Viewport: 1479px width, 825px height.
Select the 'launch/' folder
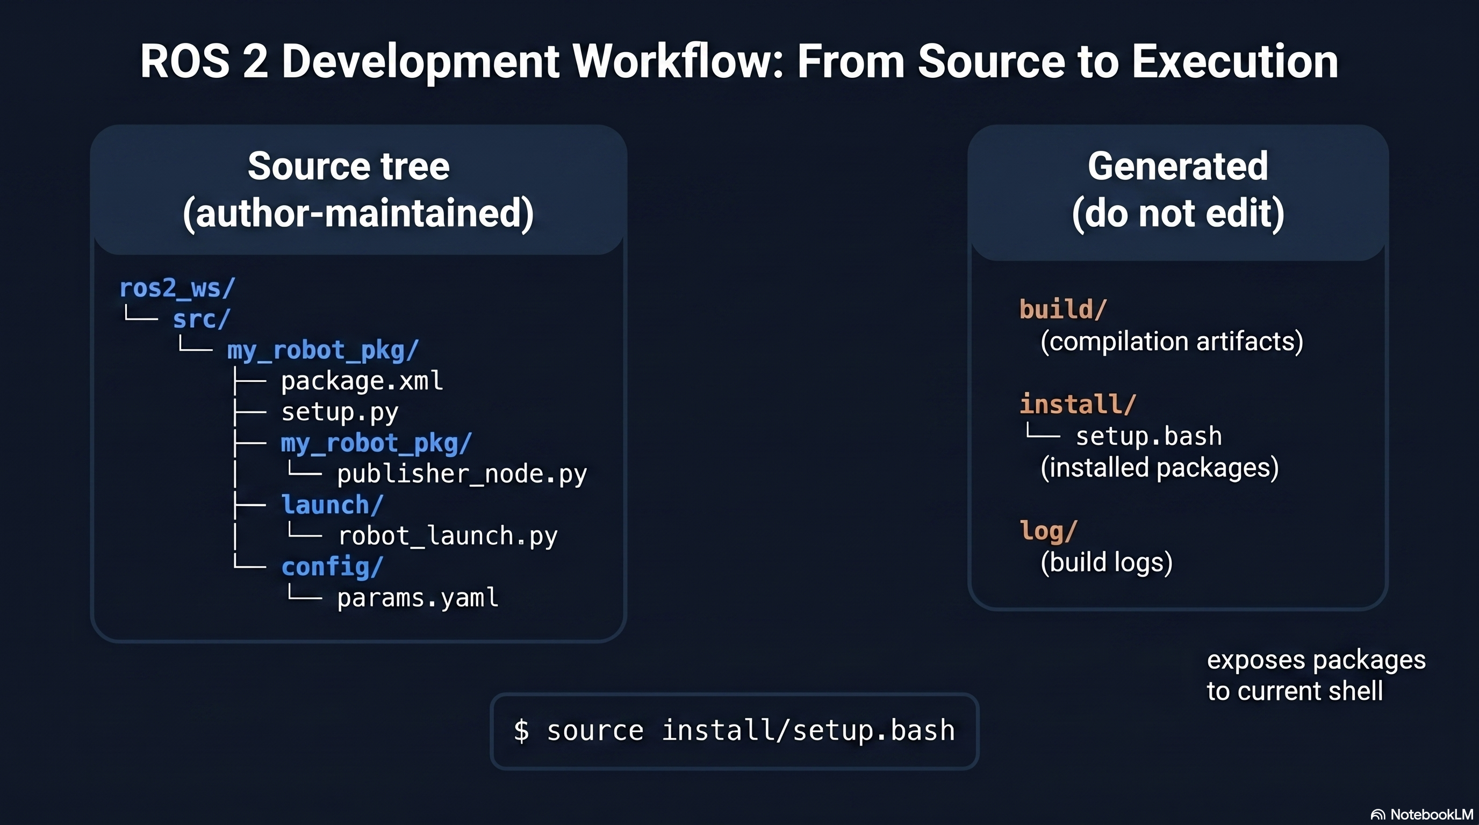(x=332, y=505)
